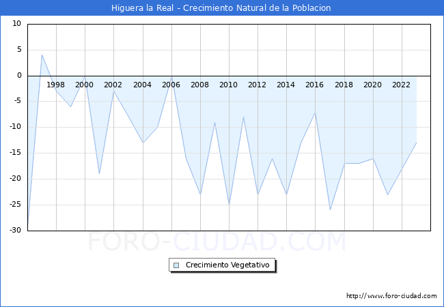This screenshot has width=444, height=307.
Task: Click the 2012 x-axis label
Action: pyautogui.click(x=257, y=85)
